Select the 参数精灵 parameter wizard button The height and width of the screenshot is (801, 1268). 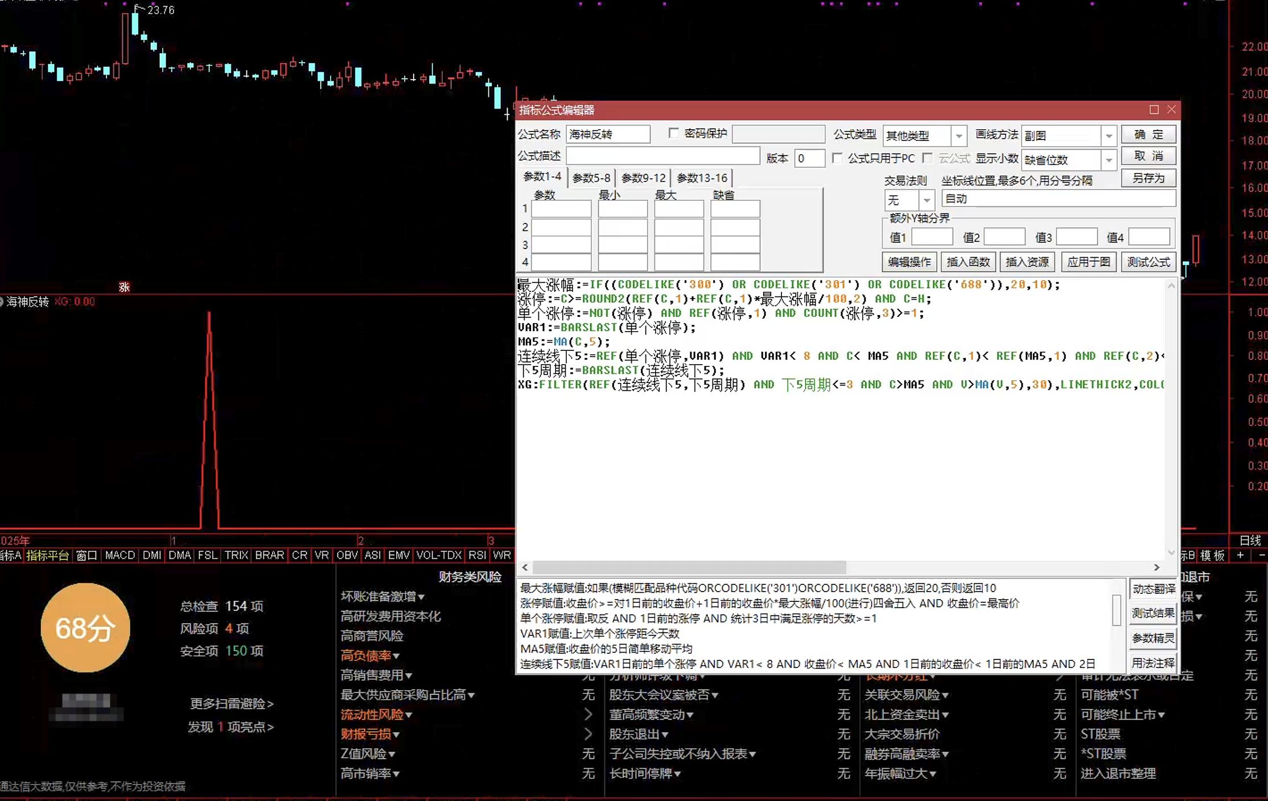pyautogui.click(x=1153, y=638)
